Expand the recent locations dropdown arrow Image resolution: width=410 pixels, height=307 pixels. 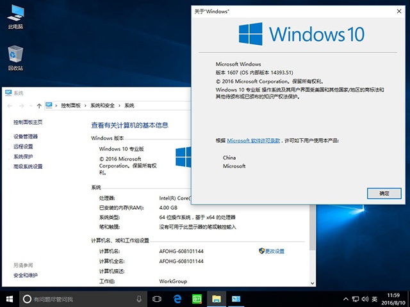[30, 105]
